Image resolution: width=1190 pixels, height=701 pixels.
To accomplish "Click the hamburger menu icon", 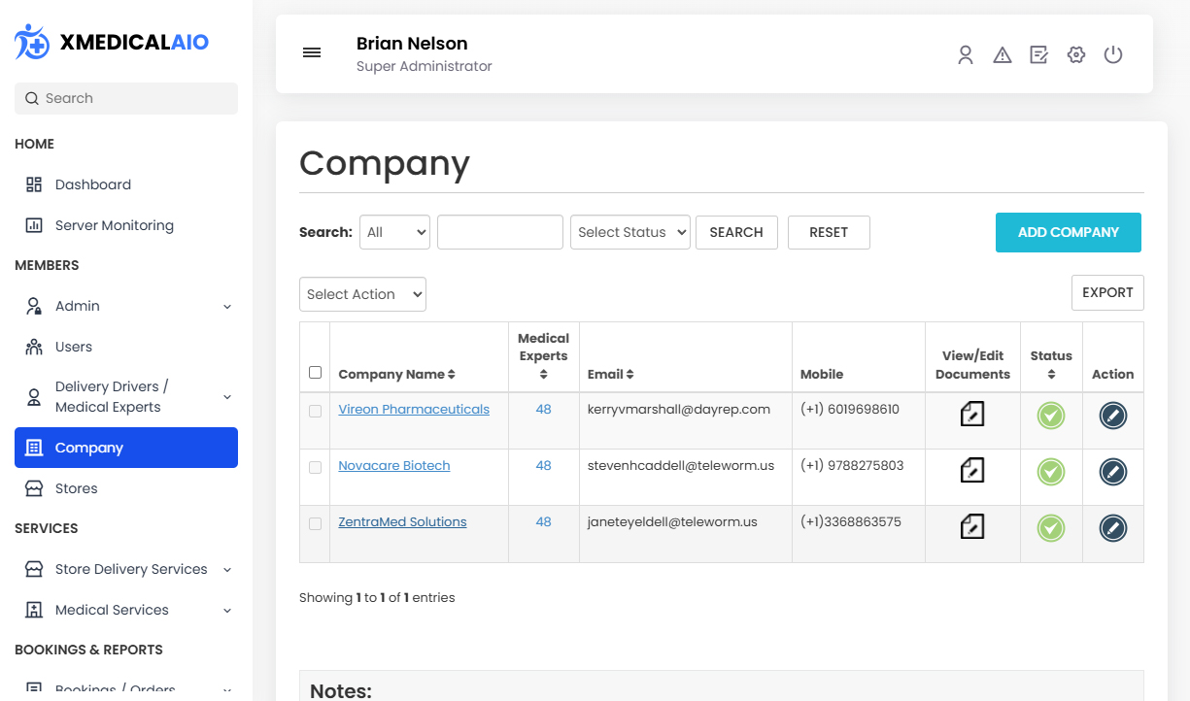I will (312, 52).
